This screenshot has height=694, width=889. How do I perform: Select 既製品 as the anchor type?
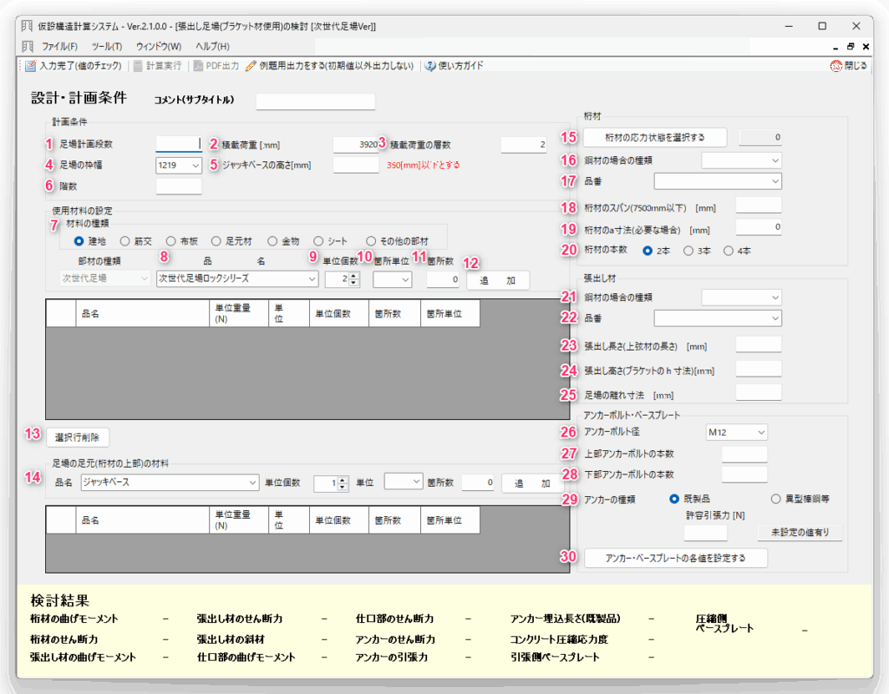pos(674,499)
